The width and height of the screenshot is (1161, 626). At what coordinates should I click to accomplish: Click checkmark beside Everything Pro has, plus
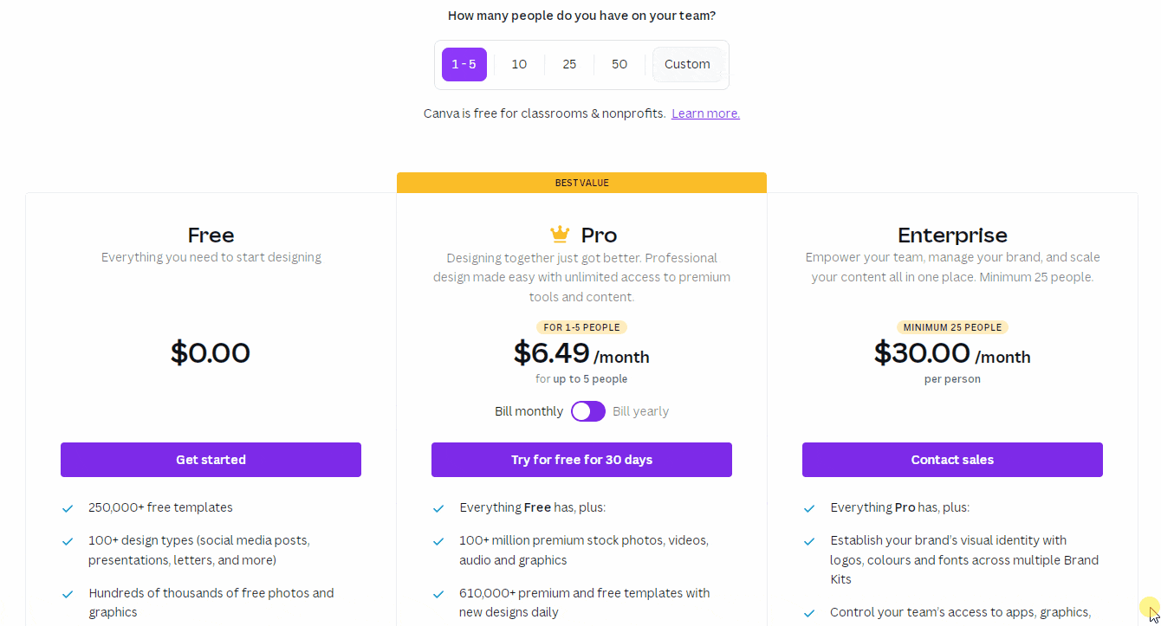pos(809,508)
